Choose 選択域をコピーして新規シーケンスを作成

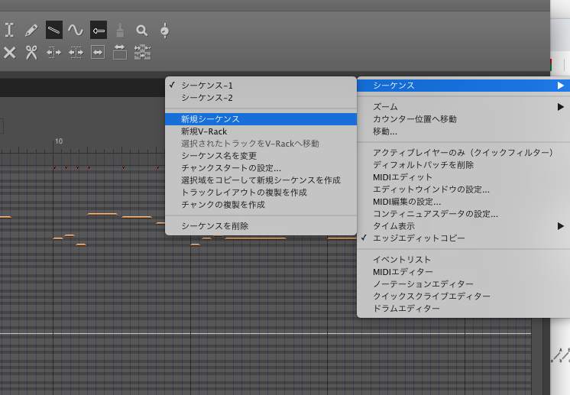coord(261,180)
